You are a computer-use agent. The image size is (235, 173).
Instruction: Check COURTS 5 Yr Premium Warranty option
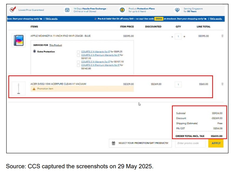tap(78, 65)
